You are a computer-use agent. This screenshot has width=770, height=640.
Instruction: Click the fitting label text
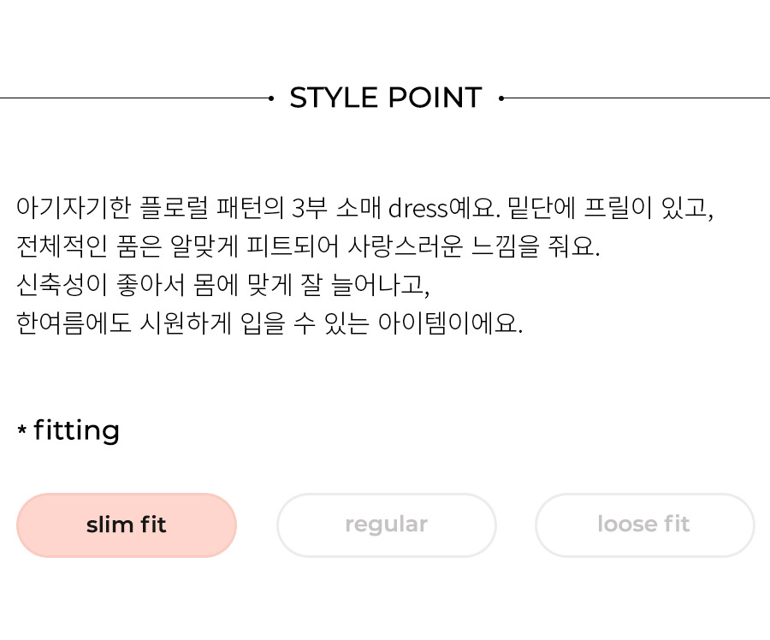[77, 430]
